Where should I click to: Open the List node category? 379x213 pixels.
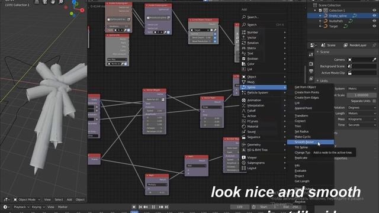pos(264,69)
